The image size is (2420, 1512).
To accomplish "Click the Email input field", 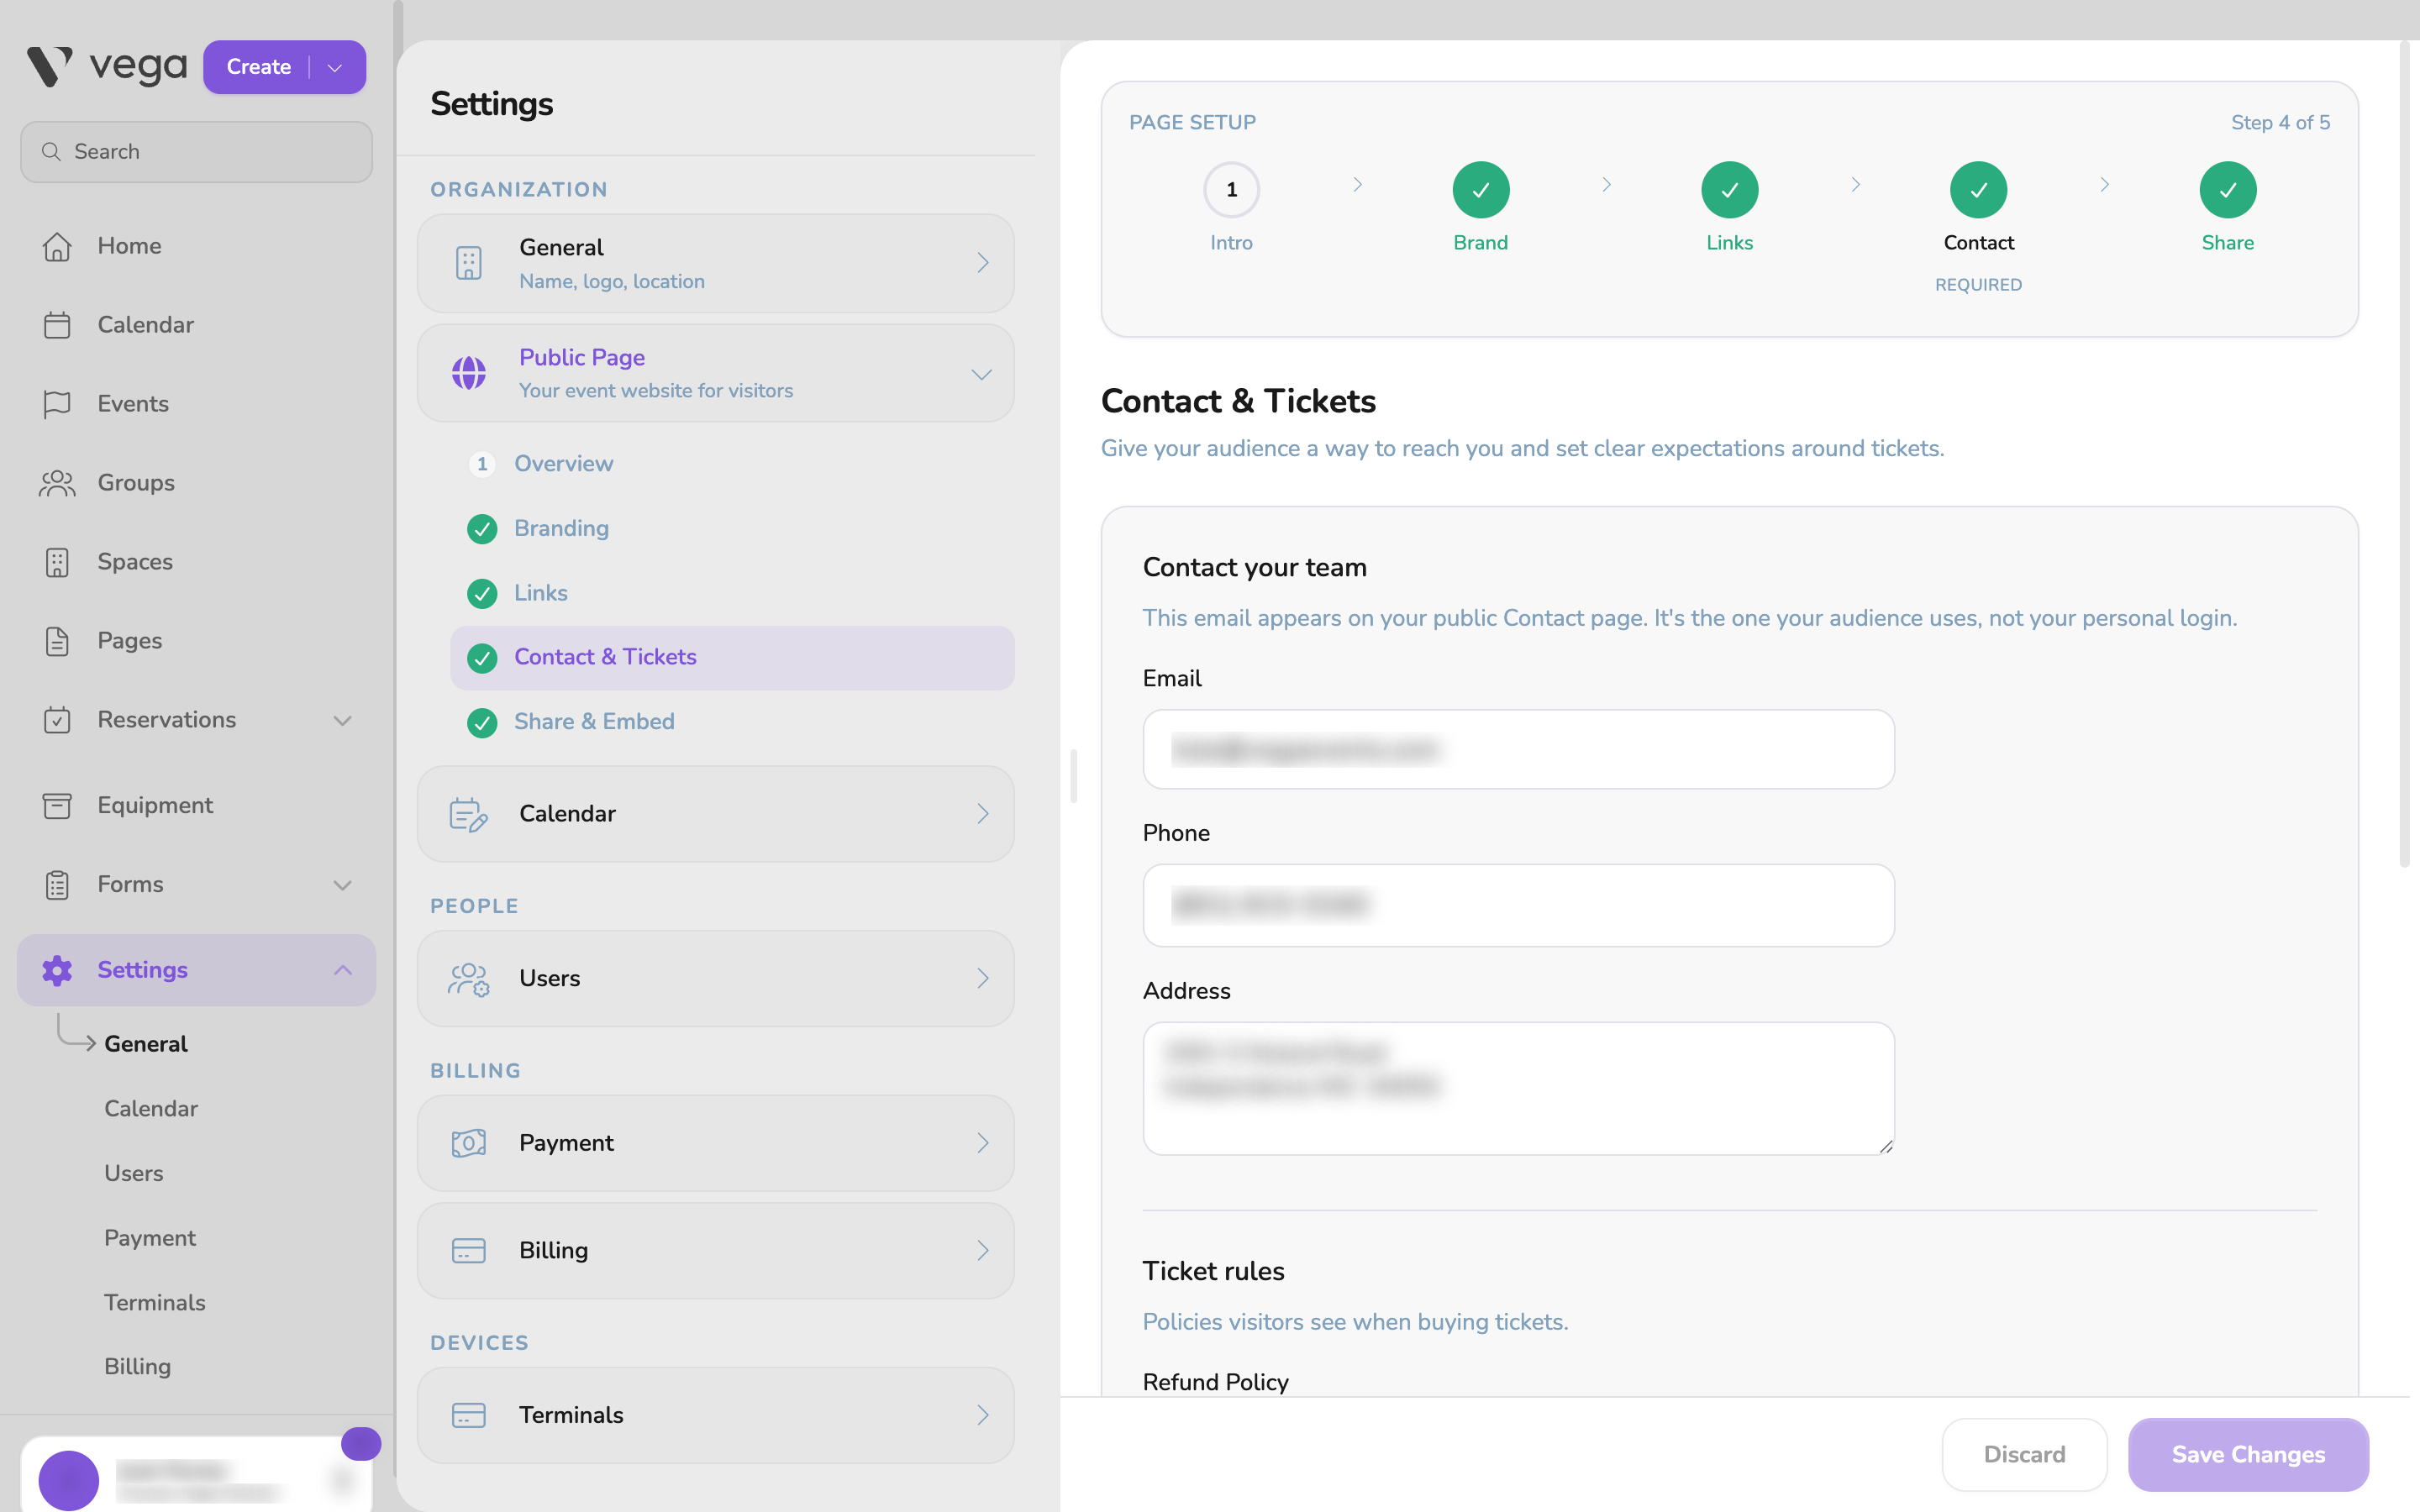I will pos(1518,750).
